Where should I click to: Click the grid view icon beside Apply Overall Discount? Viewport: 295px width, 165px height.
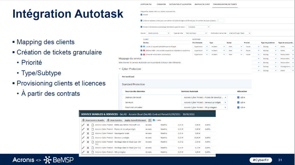(150, 120)
